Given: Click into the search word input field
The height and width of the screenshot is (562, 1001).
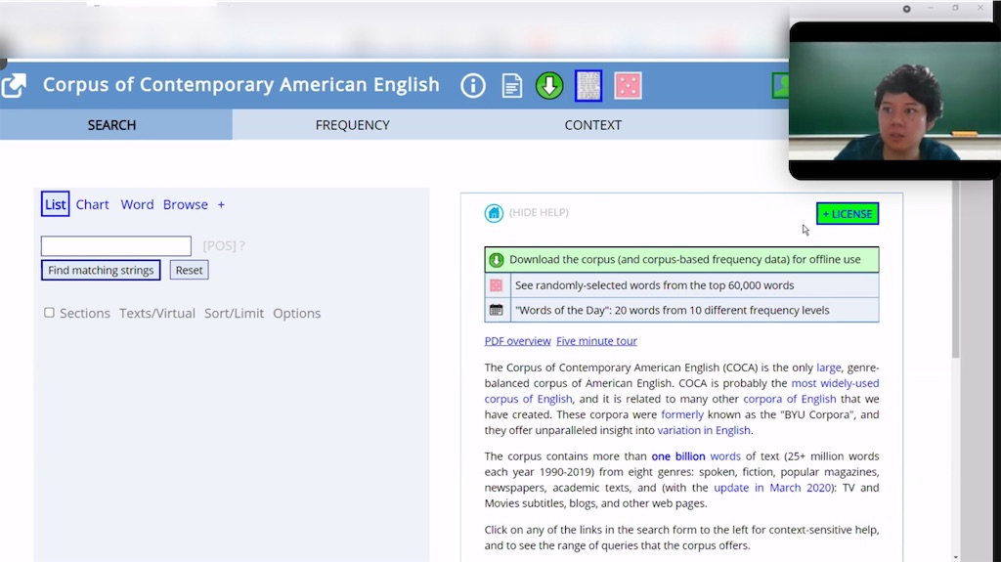Looking at the screenshot, I should tap(116, 246).
